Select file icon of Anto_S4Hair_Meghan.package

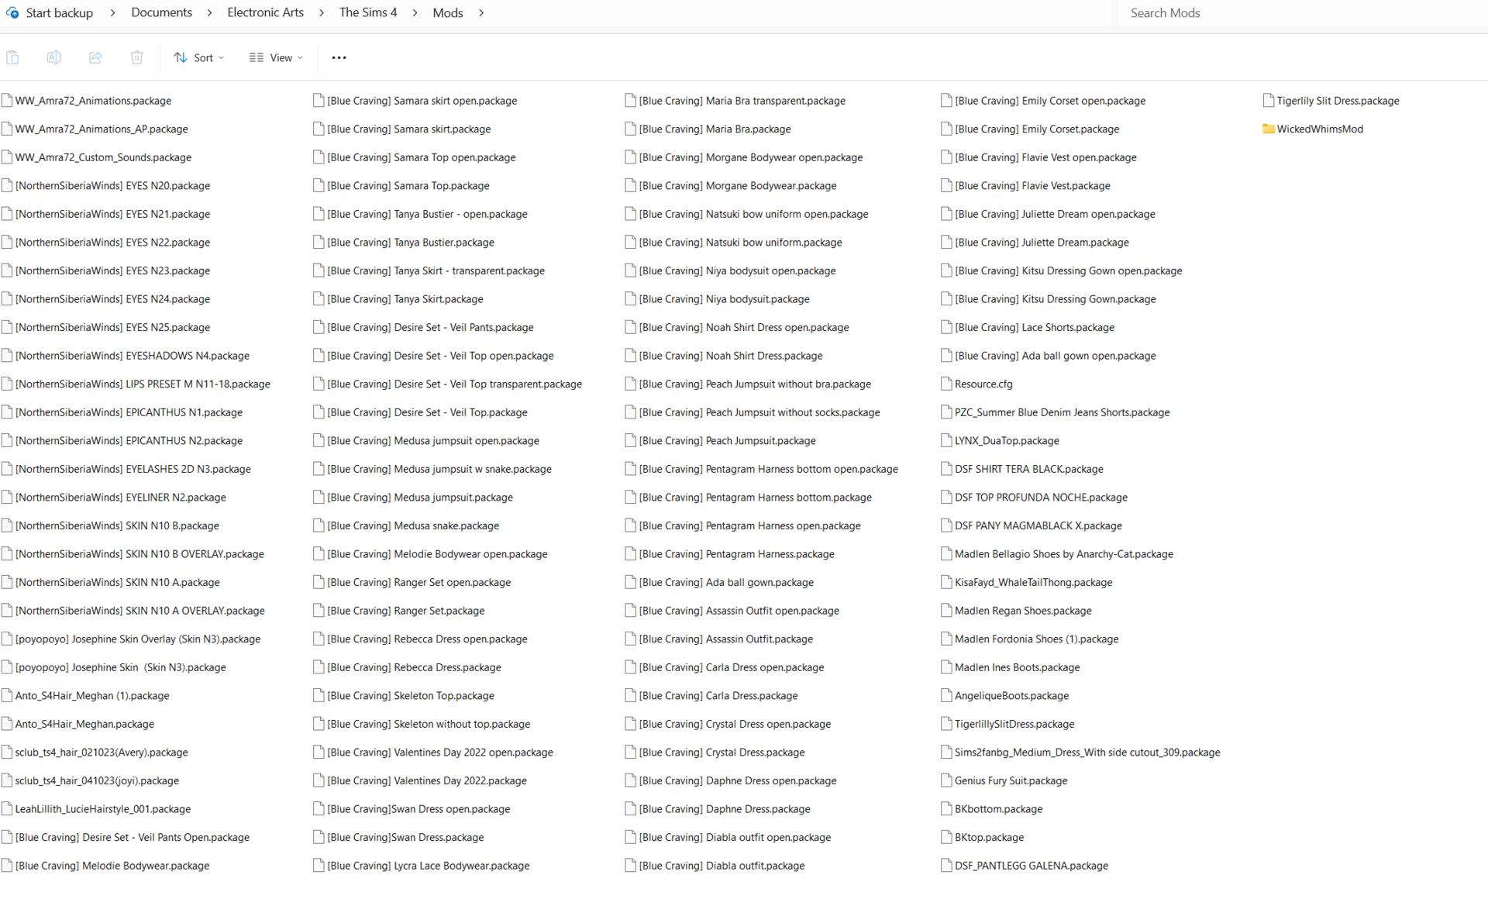[7, 724]
